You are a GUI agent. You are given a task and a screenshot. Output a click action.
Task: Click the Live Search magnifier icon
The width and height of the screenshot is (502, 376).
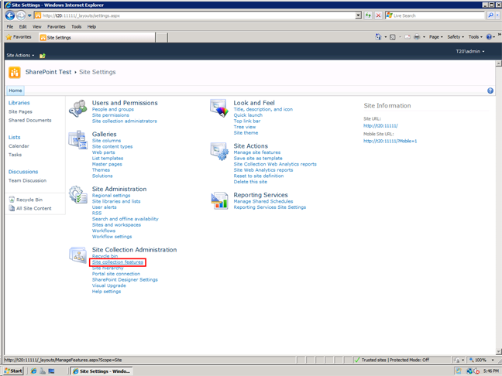pyautogui.click(x=490, y=15)
